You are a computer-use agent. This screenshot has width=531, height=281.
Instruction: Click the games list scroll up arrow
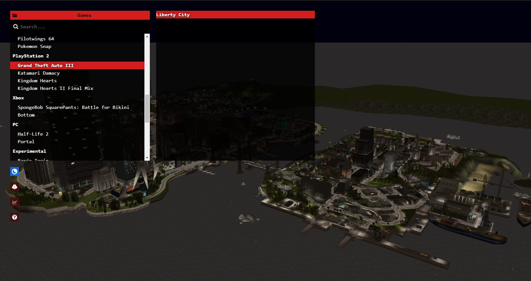[147, 37]
